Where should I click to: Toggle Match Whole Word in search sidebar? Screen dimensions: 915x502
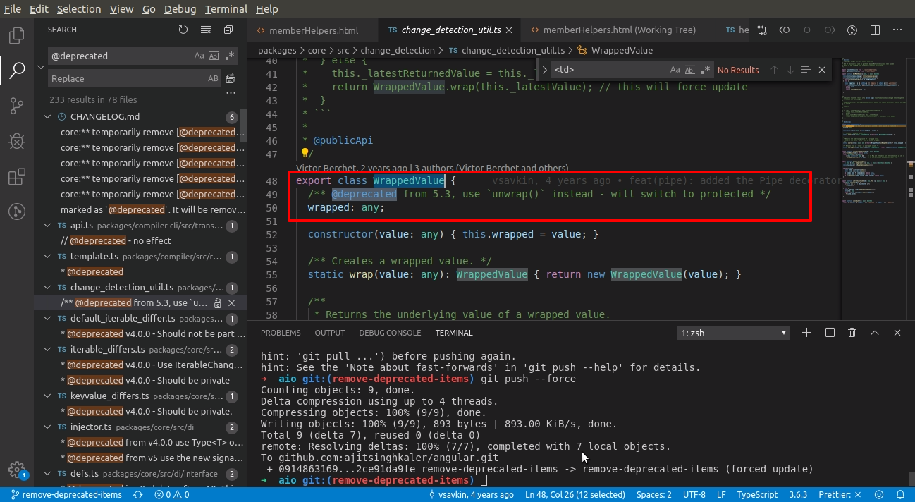click(x=215, y=56)
